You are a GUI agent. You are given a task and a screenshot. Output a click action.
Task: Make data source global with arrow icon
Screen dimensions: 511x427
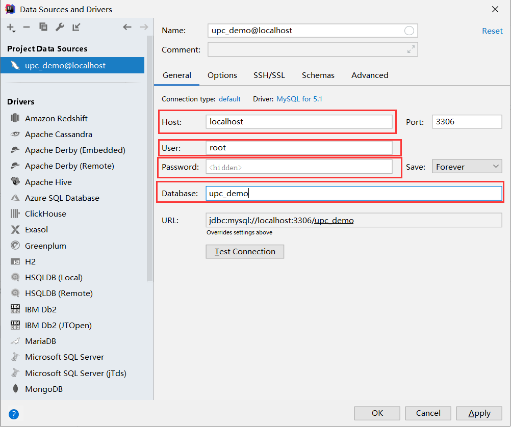[x=76, y=27]
